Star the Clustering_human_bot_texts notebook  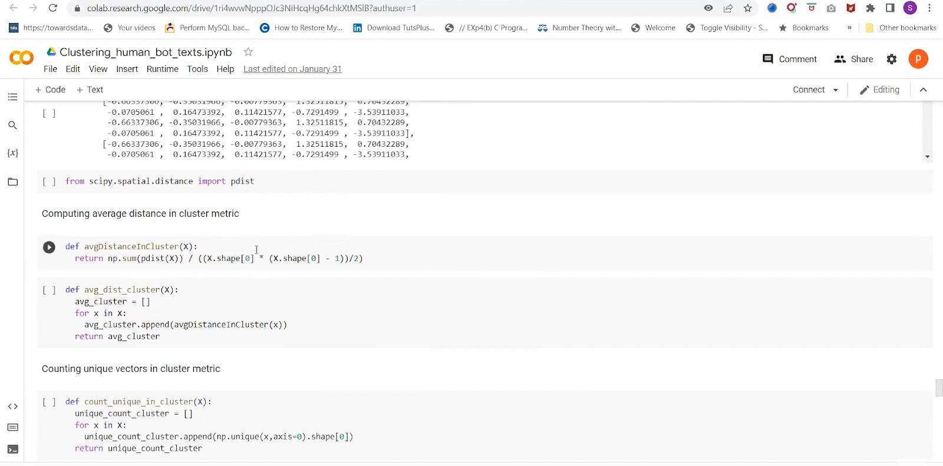[248, 52]
